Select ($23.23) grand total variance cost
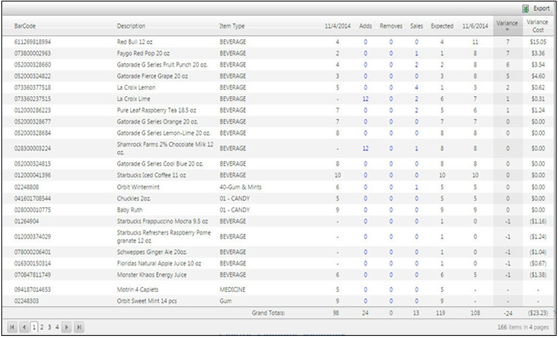This screenshot has width=558, height=338. [537, 313]
